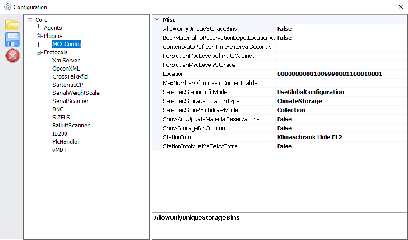Viewport: 408px width, 240px height.
Task: Click the AllowOnlyUniqueStorageBins False value
Action: point(285,29)
